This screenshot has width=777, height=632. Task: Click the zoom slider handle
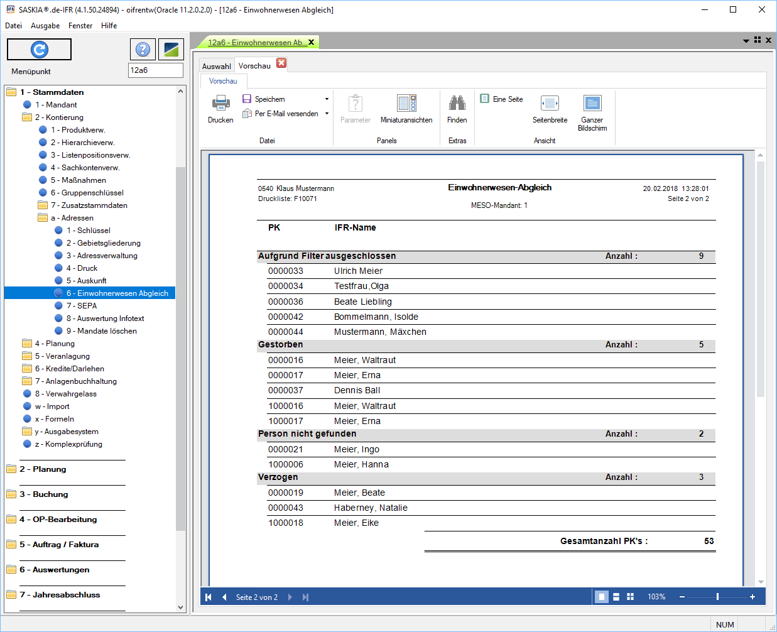717,597
